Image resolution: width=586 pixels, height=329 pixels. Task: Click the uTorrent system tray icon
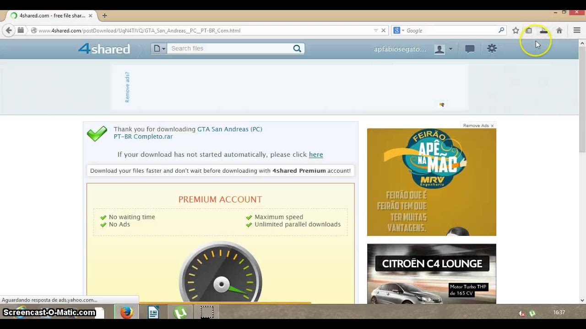532,313
